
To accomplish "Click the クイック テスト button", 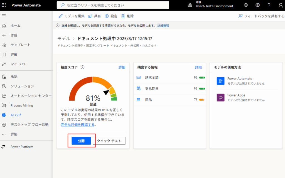I will click(x=109, y=141).
